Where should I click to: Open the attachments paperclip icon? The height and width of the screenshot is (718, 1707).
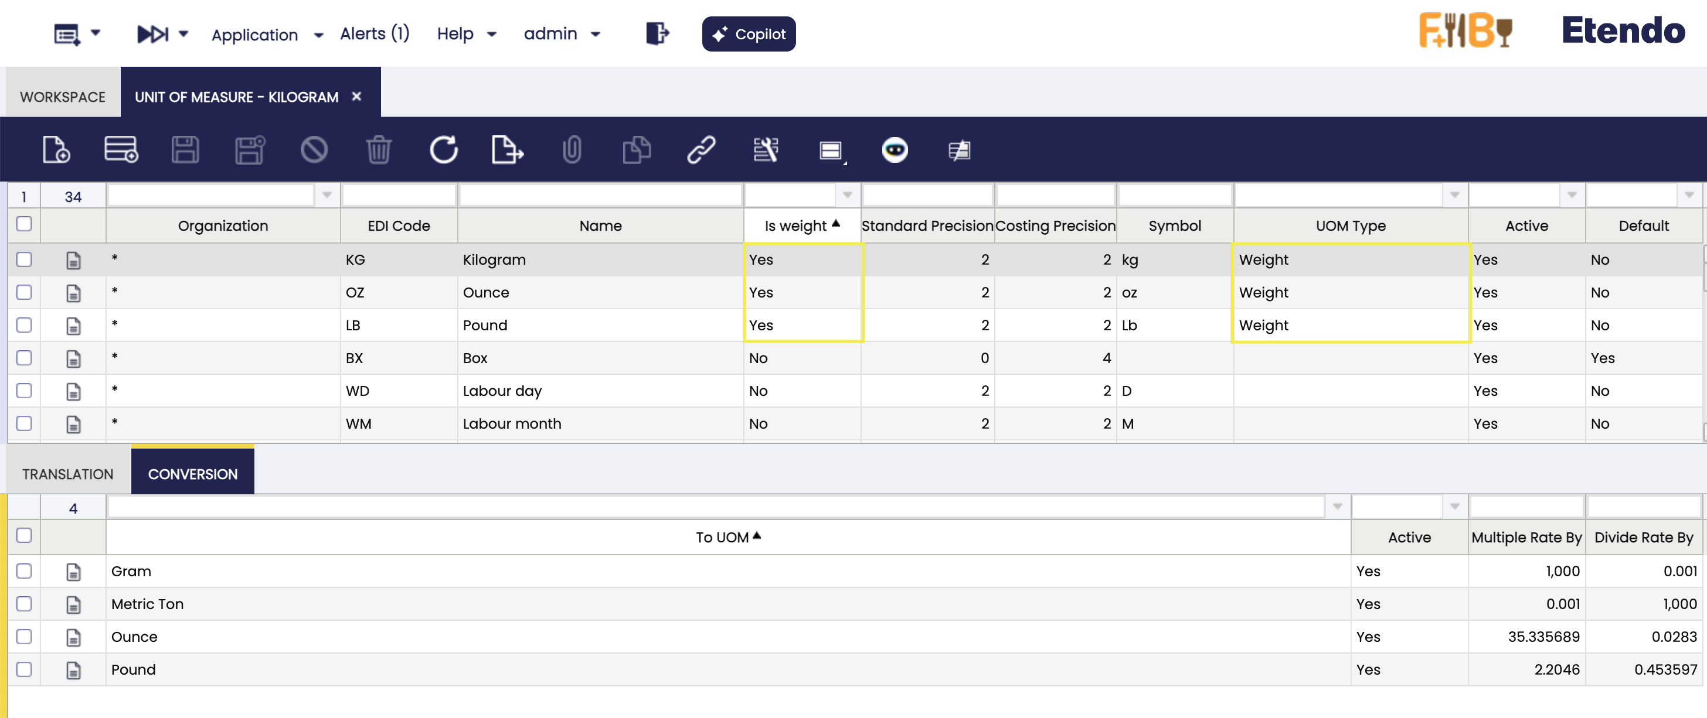click(x=572, y=149)
